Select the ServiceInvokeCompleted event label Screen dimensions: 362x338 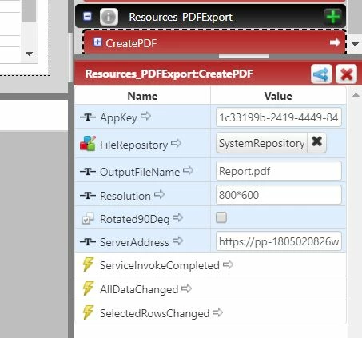[x=160, y=265]
